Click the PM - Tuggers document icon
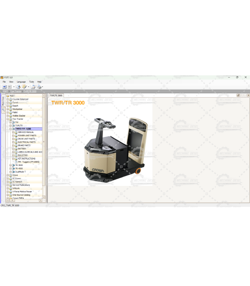The image size is (250, 286). tap(16, 162)
